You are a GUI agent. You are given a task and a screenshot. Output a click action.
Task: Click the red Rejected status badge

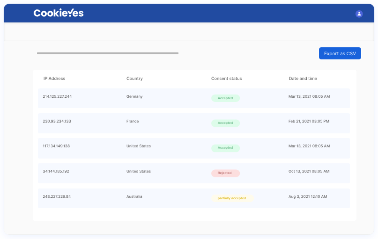click(225, 173)
